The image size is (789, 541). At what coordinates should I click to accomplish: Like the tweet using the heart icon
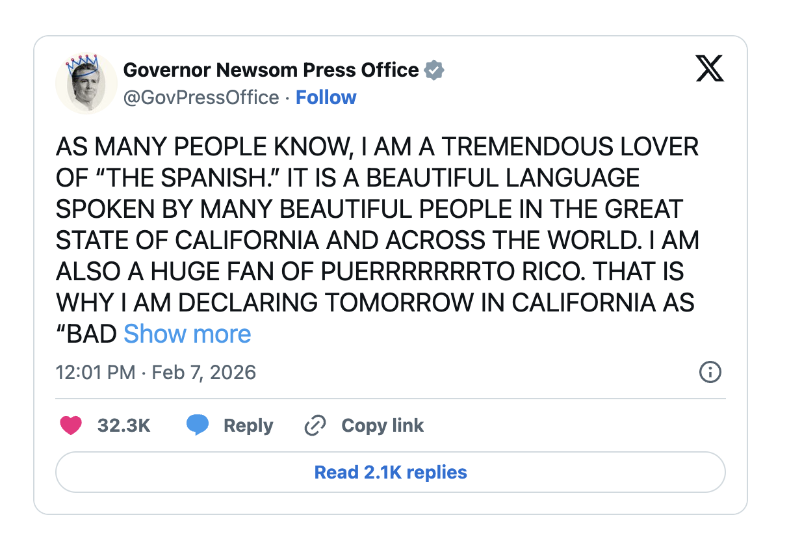(71, 426)
